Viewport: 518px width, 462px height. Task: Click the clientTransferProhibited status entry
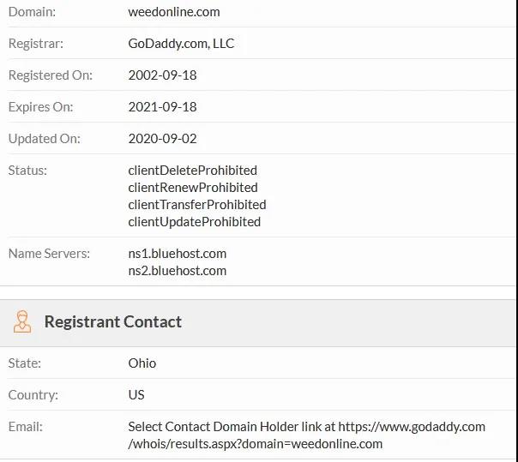pos(197,205)
